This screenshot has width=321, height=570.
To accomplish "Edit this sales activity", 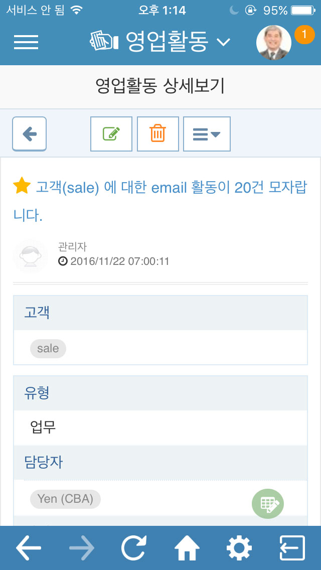I will (111, 134).
